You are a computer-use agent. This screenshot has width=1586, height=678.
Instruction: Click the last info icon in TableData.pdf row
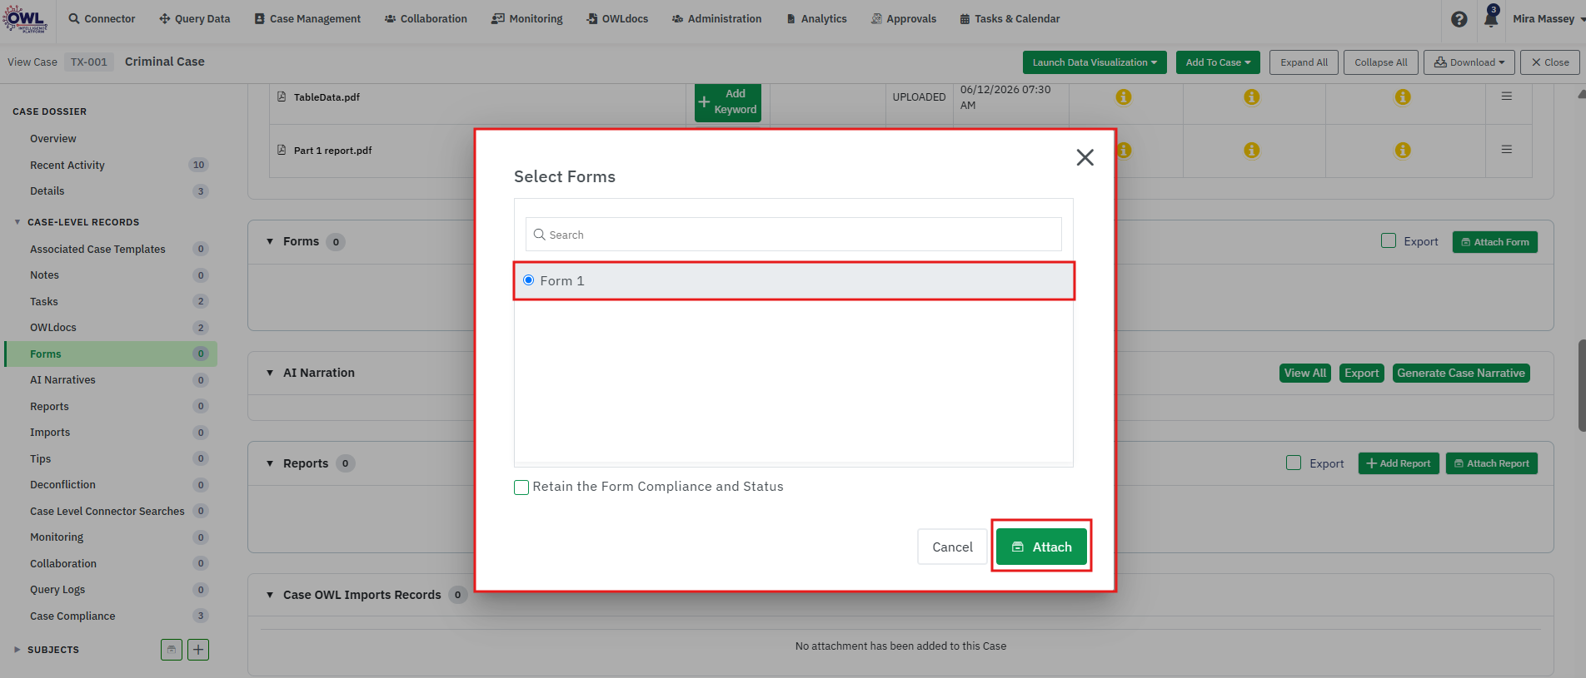(x=1403, y=97)
